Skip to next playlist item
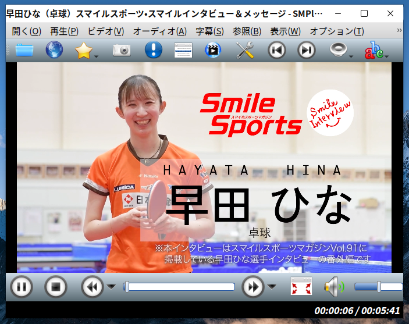 click(307, 50)
